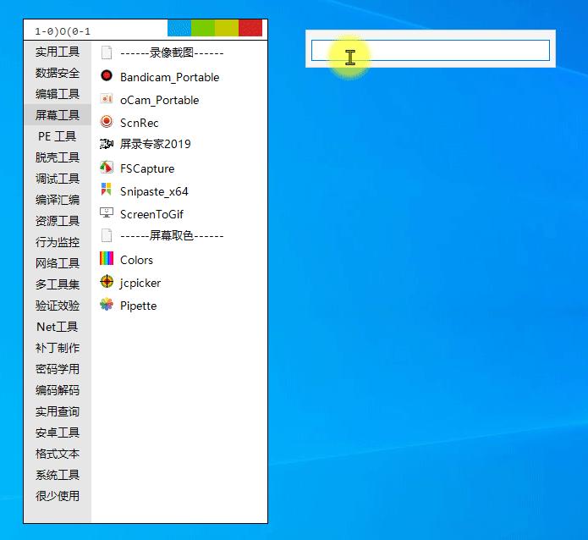Select the PE 工具 category
588x540 pixels.
click(x=58, y=136)
